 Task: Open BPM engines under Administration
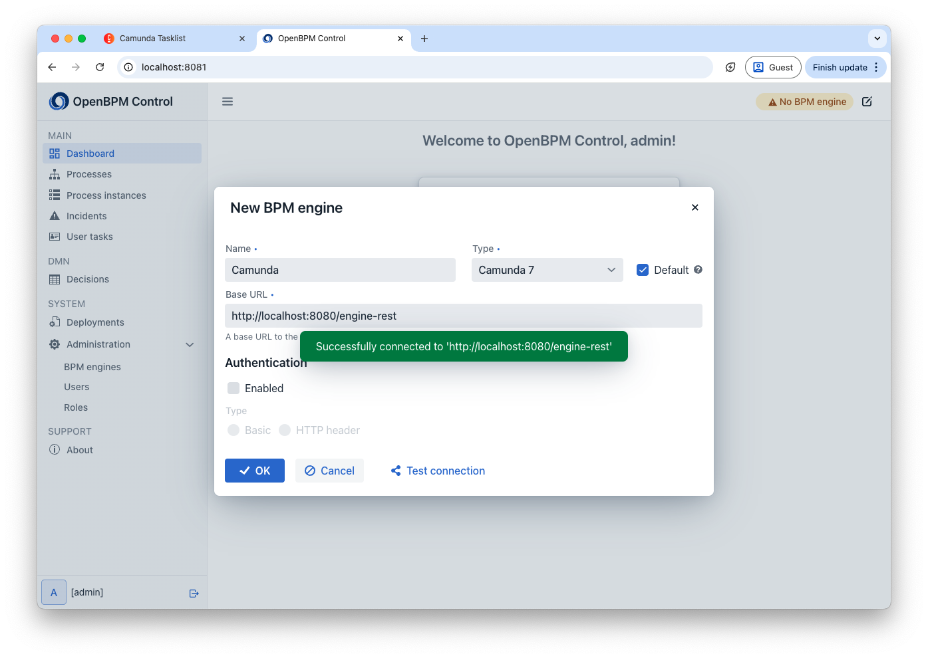click(x=92, y=367)
